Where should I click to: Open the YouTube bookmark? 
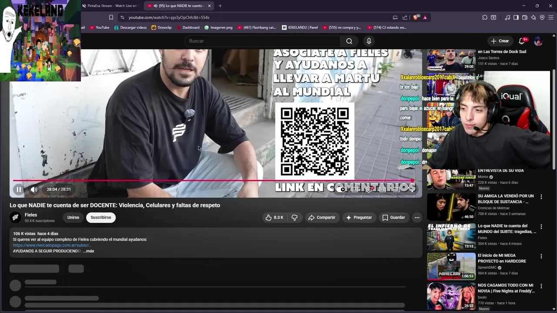99,27
